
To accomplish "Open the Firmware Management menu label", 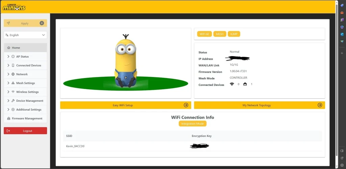I will coord(27,119).
